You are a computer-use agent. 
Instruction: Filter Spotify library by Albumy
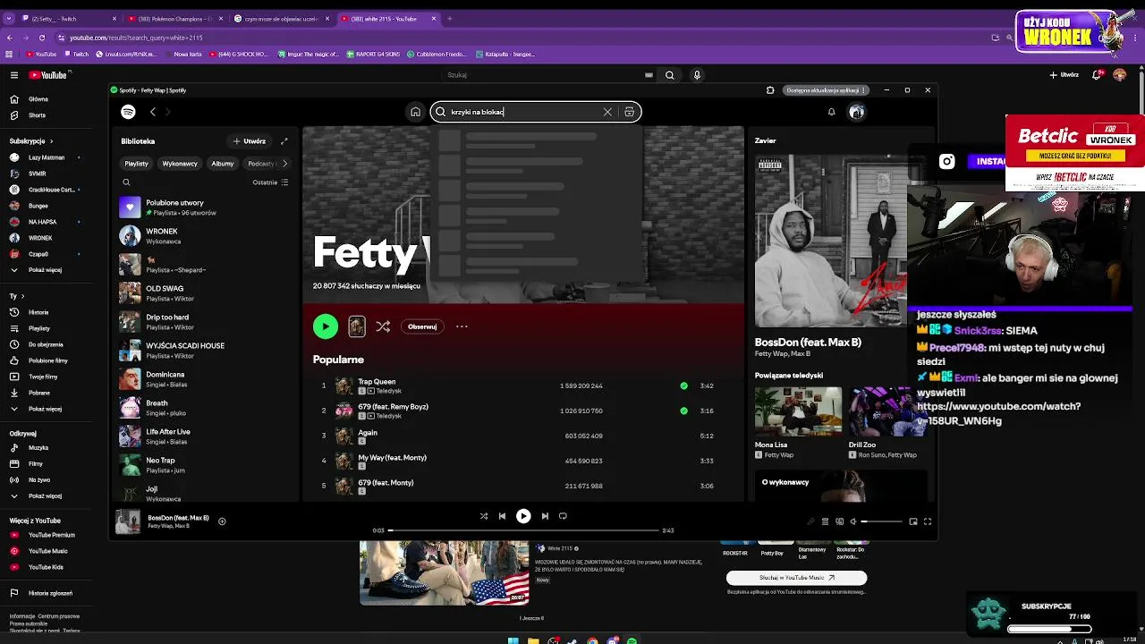(x=223, y=164)
